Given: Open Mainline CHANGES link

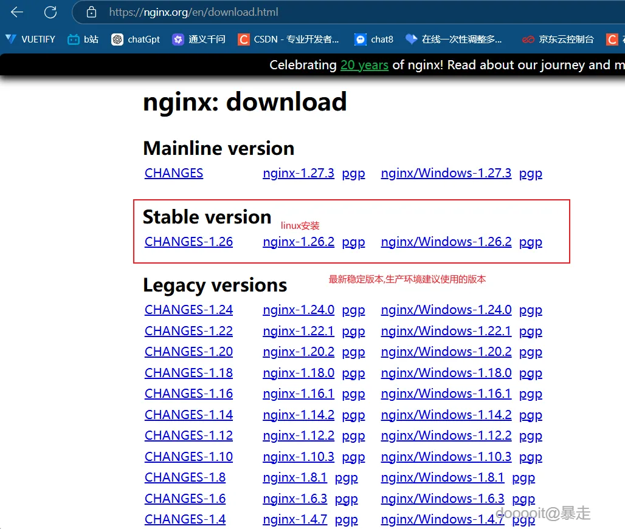Looking at the screenshot, I should click(x=174, y=173).
